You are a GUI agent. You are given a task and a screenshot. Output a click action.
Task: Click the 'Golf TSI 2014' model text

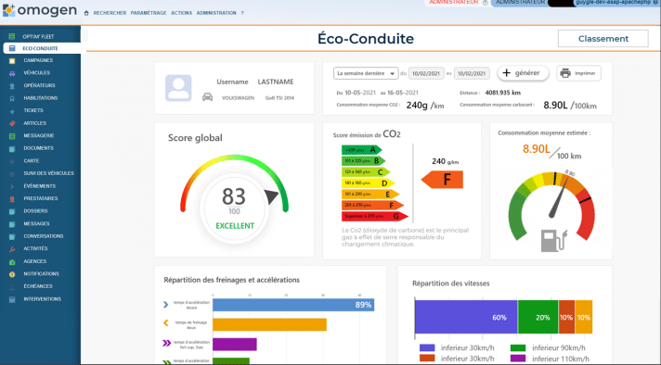279,98
